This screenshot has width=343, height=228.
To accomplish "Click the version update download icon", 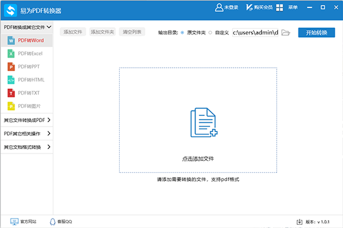I will point(299,222).
